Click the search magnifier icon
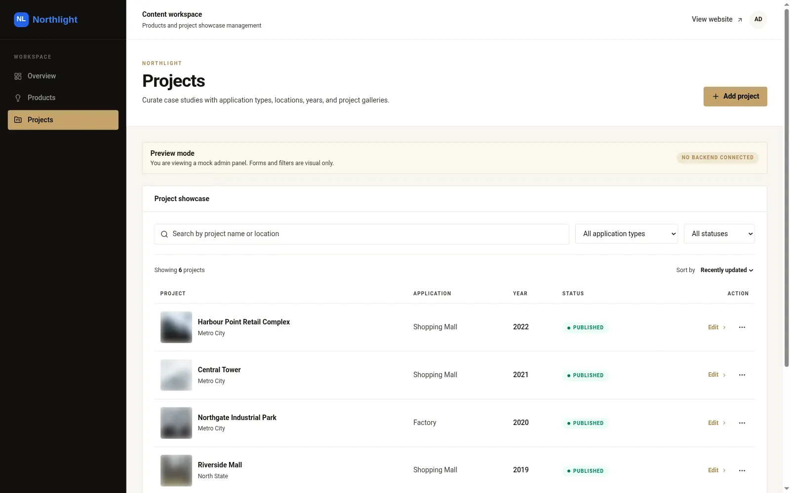The width and height of the screenshot is (790, 493). click(x=164, y=234)
